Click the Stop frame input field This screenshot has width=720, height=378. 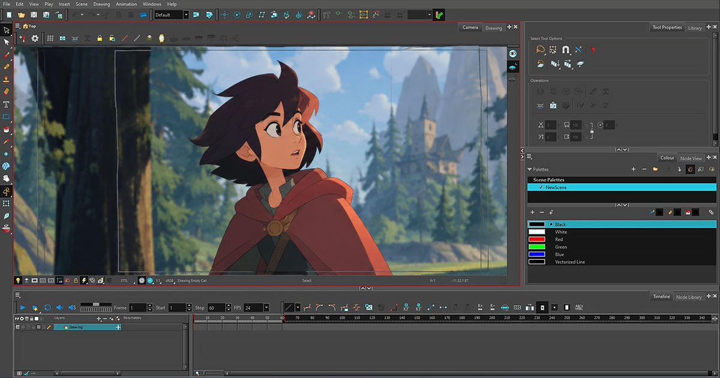tap(216, 307)
